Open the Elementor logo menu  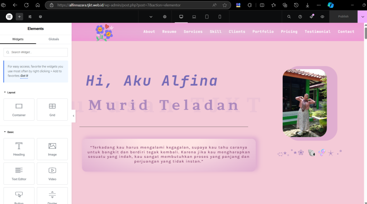point(9,16)
